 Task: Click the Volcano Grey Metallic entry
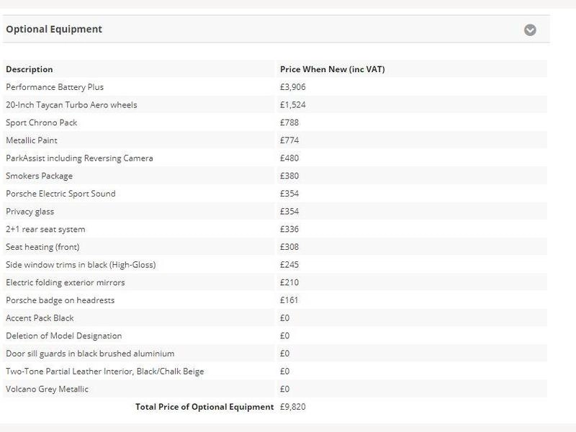(47, 389)
